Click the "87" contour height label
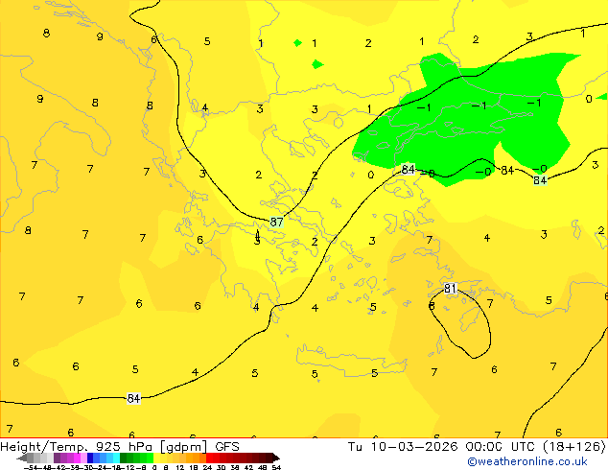The height and width of the screenshot is (470, 608). [x=276, y=223]
